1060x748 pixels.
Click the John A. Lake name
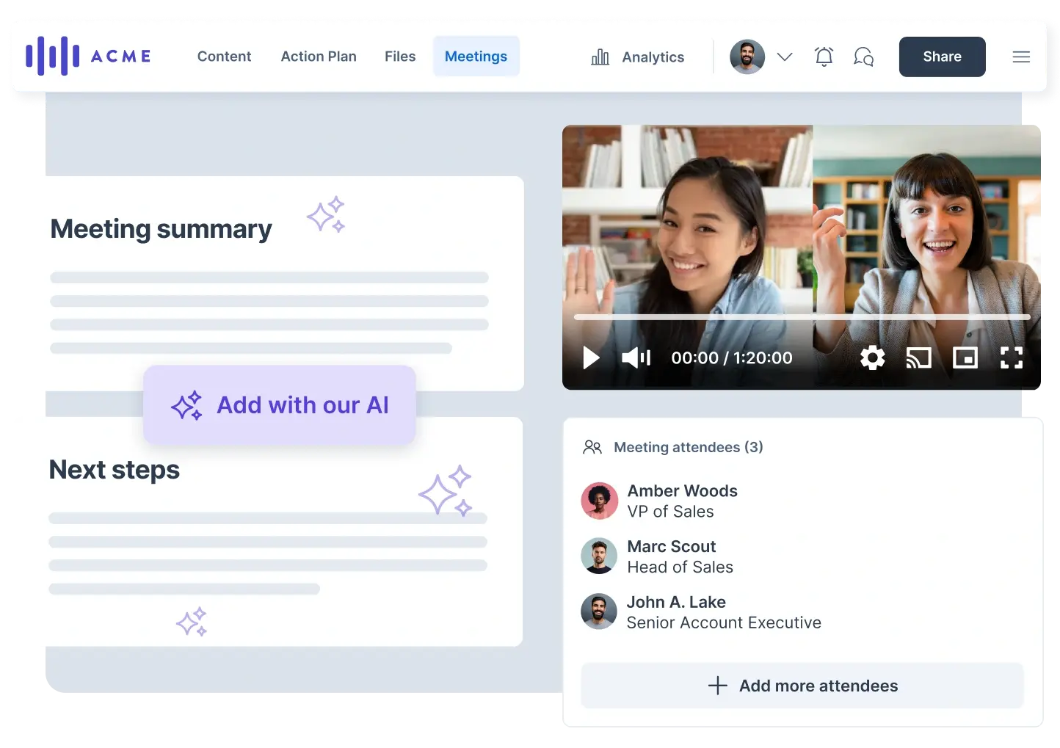[676, 602]
